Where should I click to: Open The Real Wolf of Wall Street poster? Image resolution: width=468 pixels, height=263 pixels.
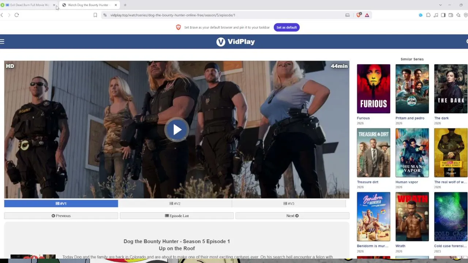click(450, 153)
